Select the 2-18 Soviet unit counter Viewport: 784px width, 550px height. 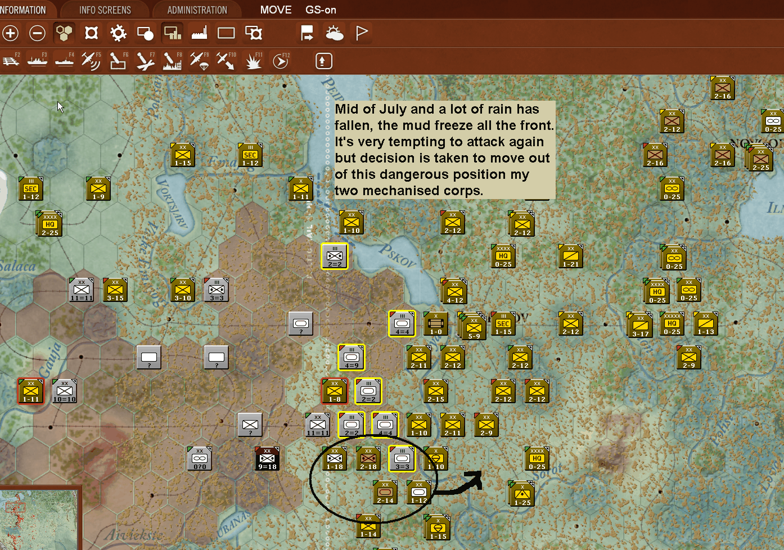point(368,458)
